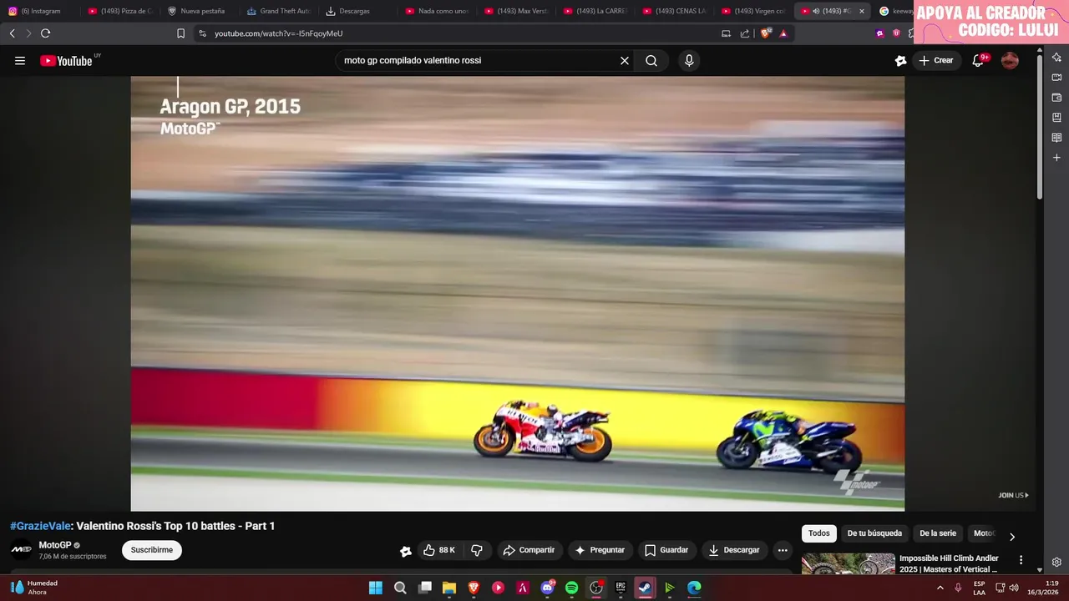The width and height of the screenshot is (1069, 601).
Task: Go to the YouTube home logo
Action: (66, 60)
